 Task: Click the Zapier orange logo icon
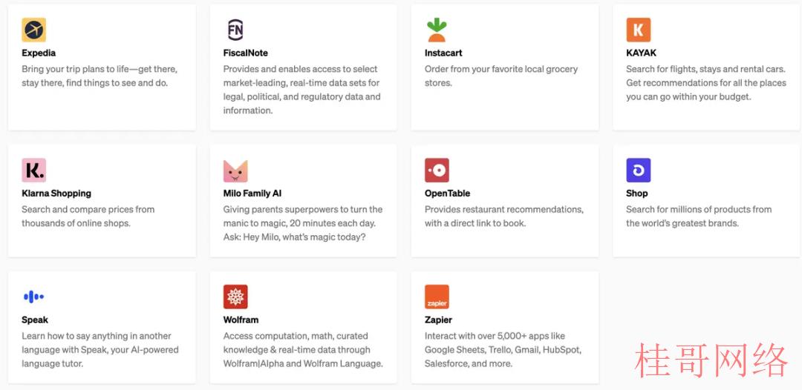tap(437, 297)
